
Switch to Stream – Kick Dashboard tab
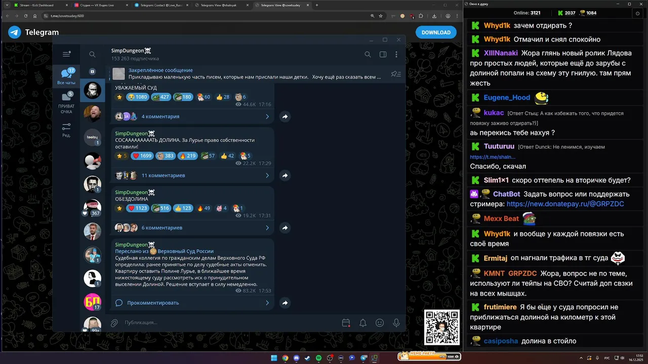pos(39,5)
